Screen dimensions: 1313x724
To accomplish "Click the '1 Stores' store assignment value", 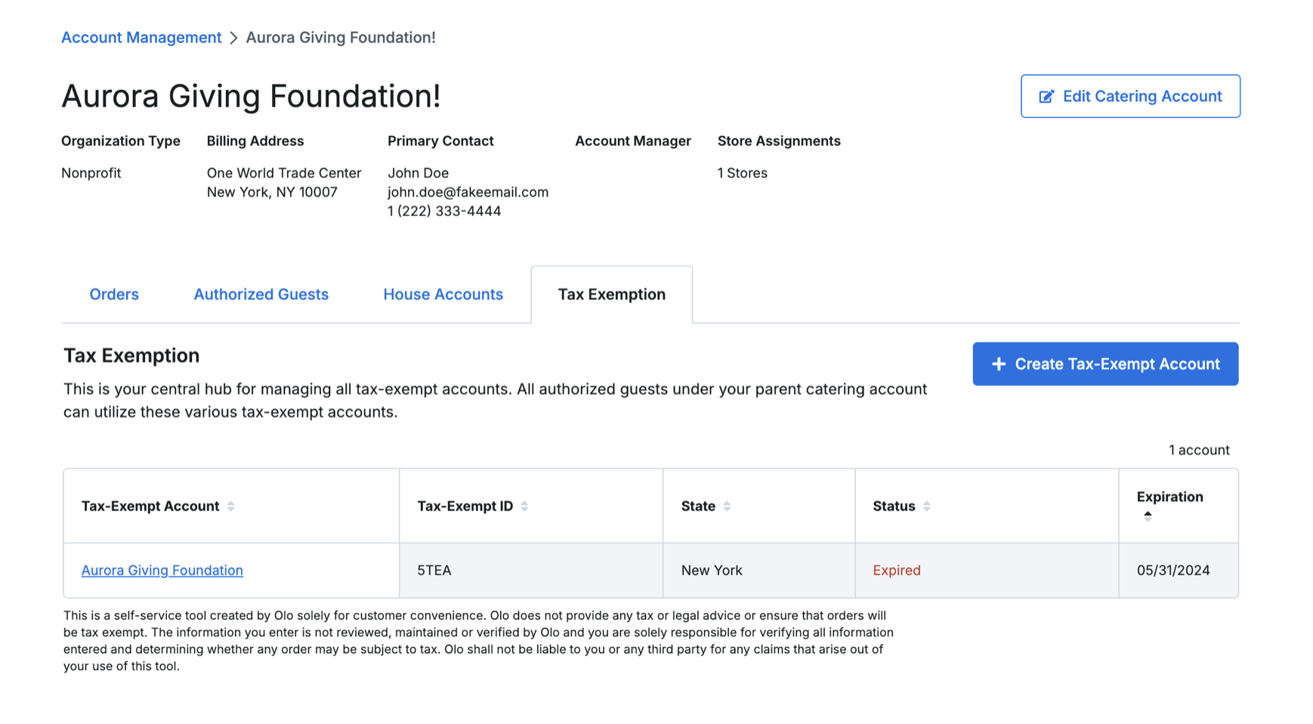I will coord(743,173).
